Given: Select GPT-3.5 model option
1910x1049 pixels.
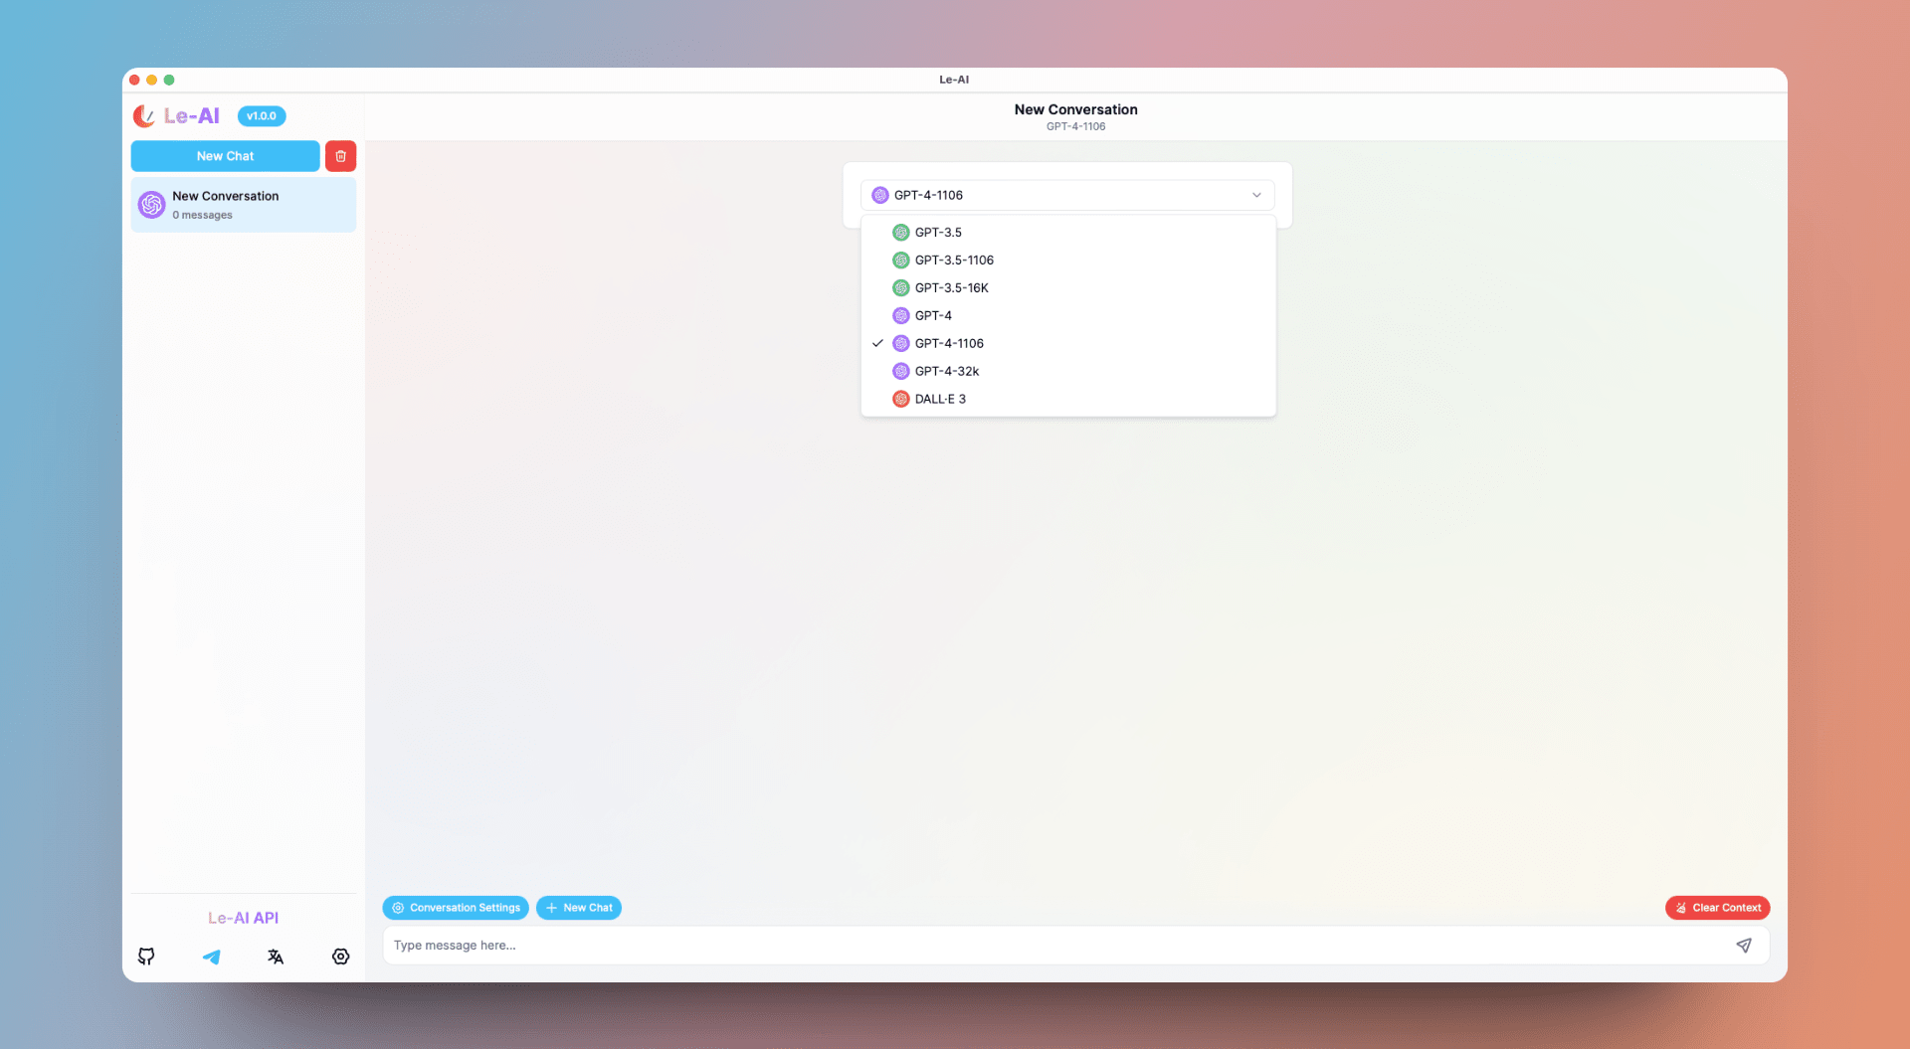Looking at the screenshot, I should point(1068,233).
